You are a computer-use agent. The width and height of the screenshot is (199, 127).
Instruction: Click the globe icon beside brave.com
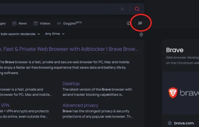pos(170,123)
